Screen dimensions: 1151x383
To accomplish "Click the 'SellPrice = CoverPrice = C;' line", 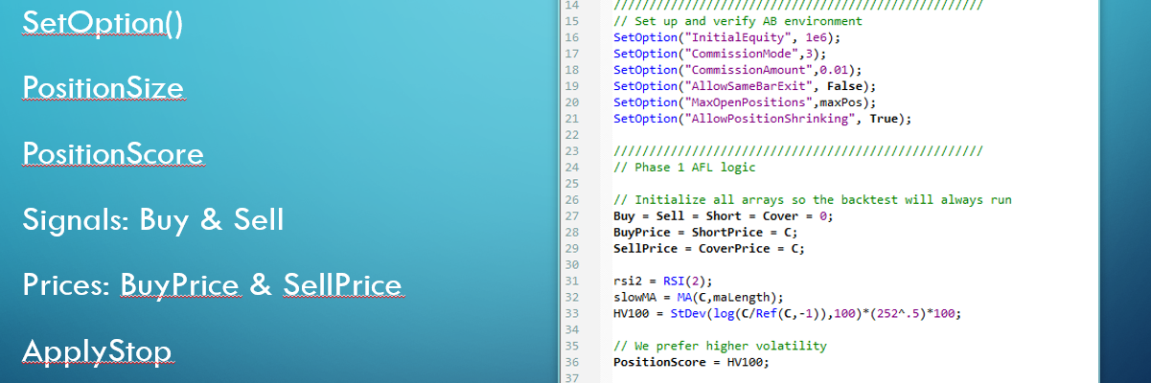I will (709, 249).
